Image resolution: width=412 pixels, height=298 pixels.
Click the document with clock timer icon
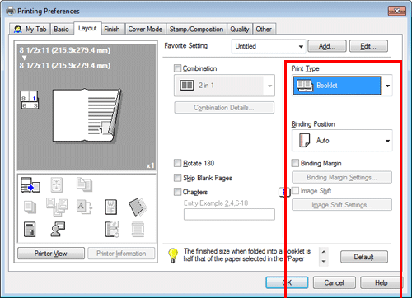click(112, 230)
